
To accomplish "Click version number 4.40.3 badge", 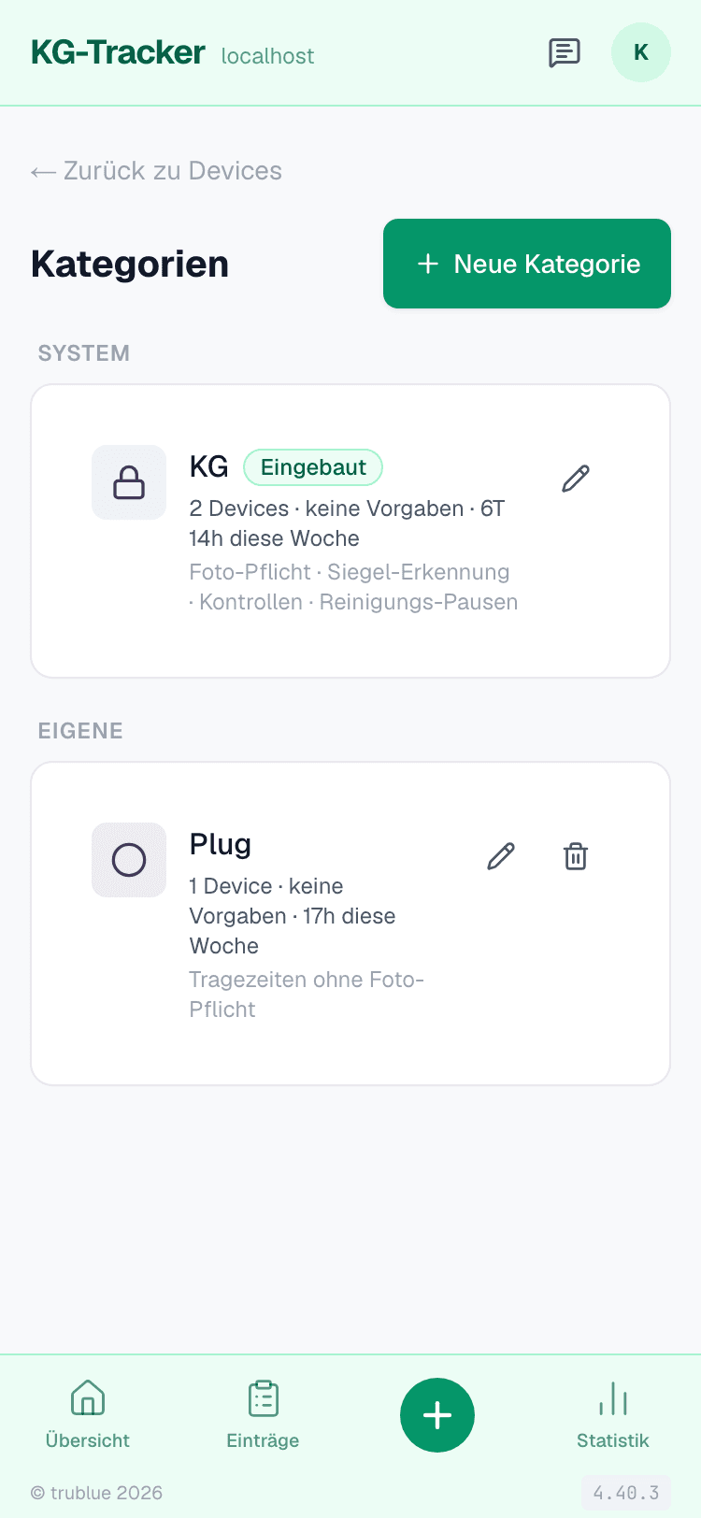I will click(626, 1493).
